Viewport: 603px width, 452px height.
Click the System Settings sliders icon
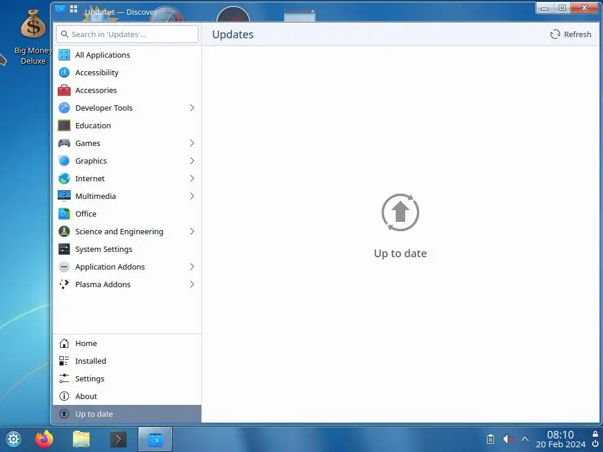pyautogui.click(x=64, y=249)
